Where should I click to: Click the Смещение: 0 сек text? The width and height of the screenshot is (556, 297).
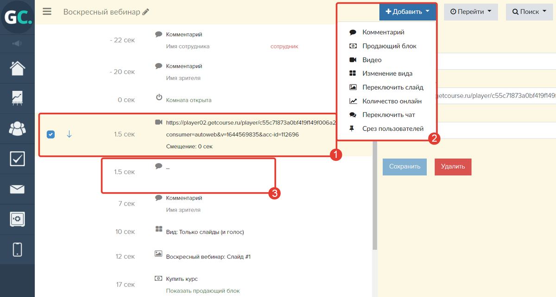(190, 146)
